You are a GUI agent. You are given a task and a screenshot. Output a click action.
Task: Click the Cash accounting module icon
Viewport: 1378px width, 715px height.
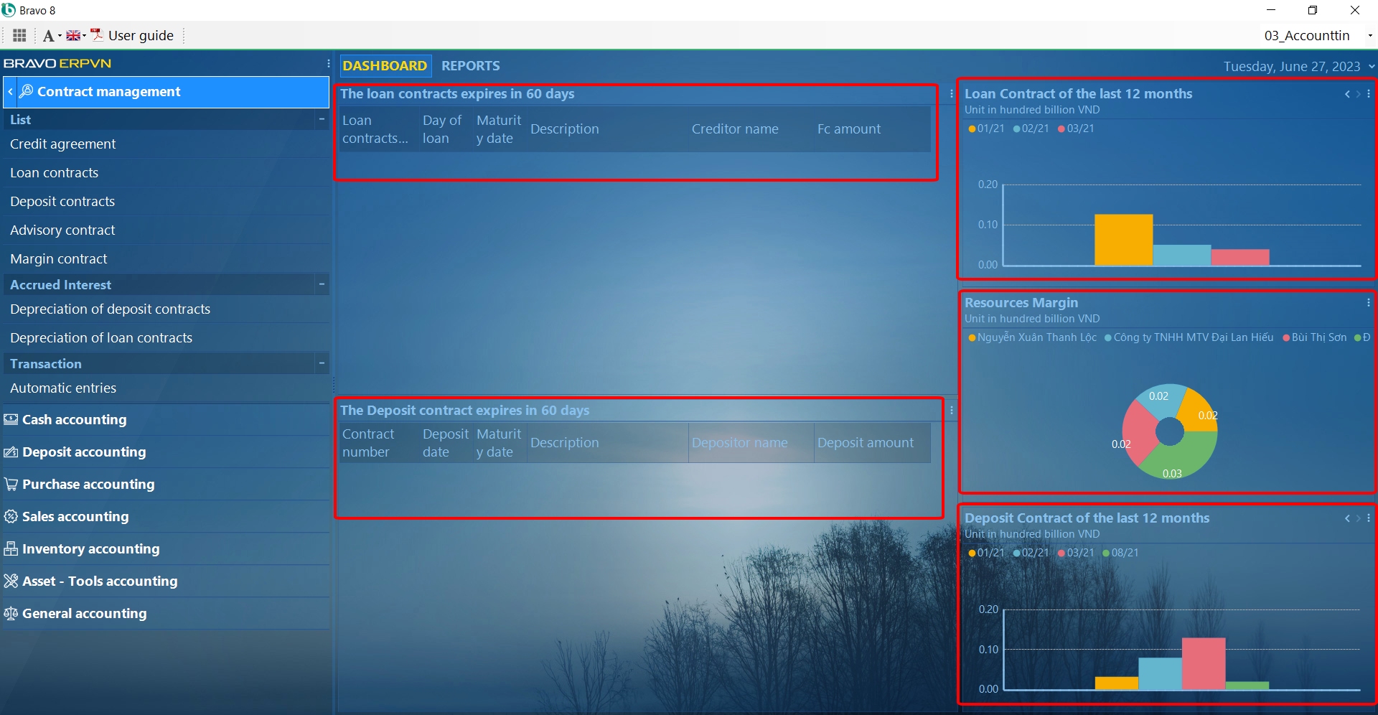pos(11,420)
